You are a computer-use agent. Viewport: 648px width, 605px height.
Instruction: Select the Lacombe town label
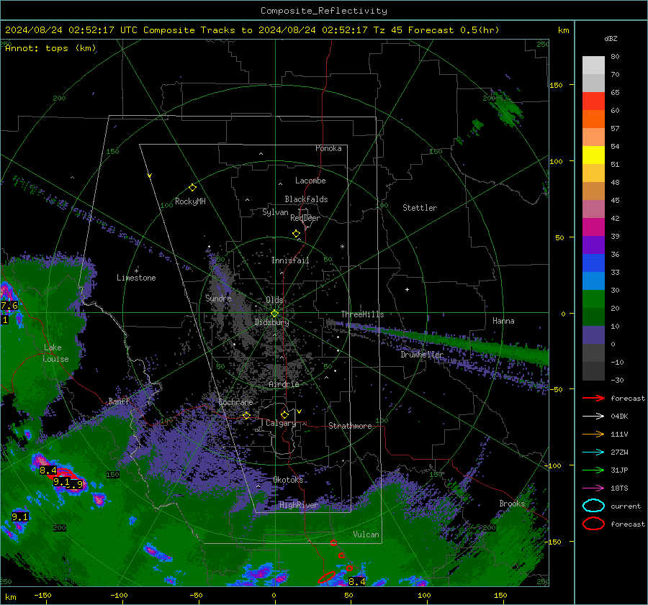[x=310, y=181]
